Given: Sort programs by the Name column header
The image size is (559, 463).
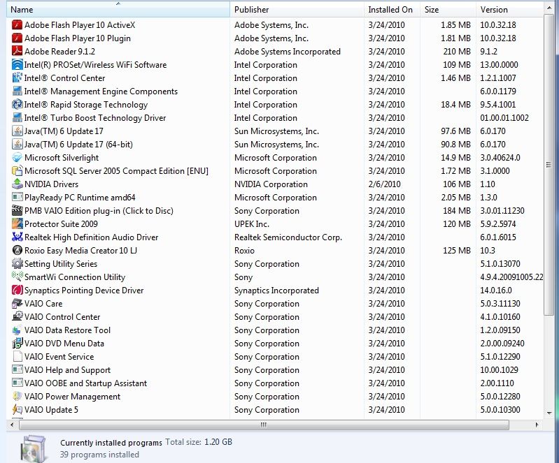Looking at the screenshot, I should pos(118,10).
